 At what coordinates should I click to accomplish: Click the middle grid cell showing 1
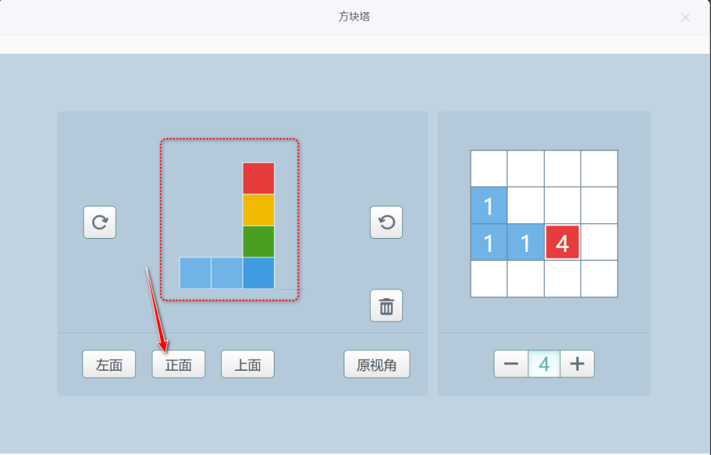tap(525, 243)
